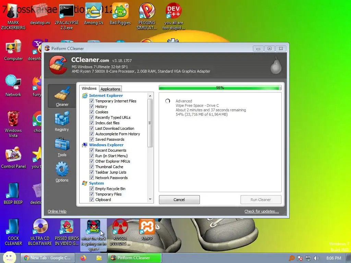Toggle Recently Typed URLs checkbox
The image size is (351, 263).
click(92, 117)
